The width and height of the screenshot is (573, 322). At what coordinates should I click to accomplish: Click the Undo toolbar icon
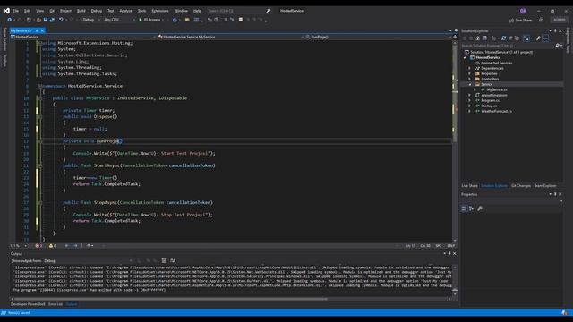tap(62, 20)
